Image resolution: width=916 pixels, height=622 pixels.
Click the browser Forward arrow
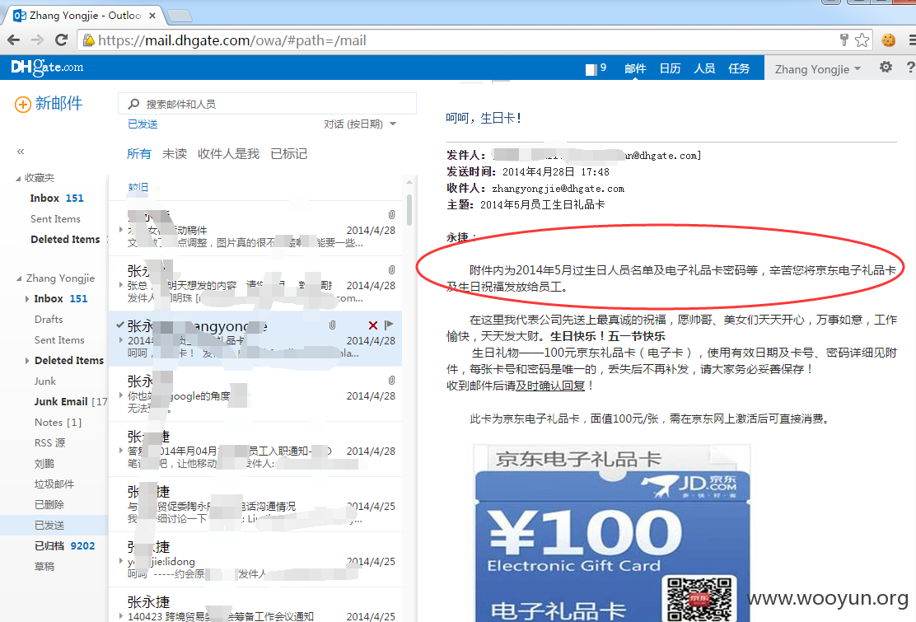tap(37, 40)
